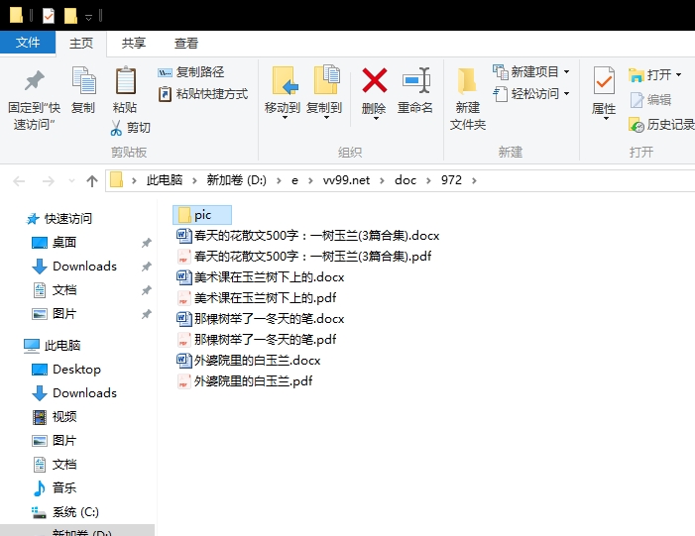The image size is (695, 536).
Task: Click the Pin to Quick access icon
Action: pyautogui.click(x=34, y=80)
